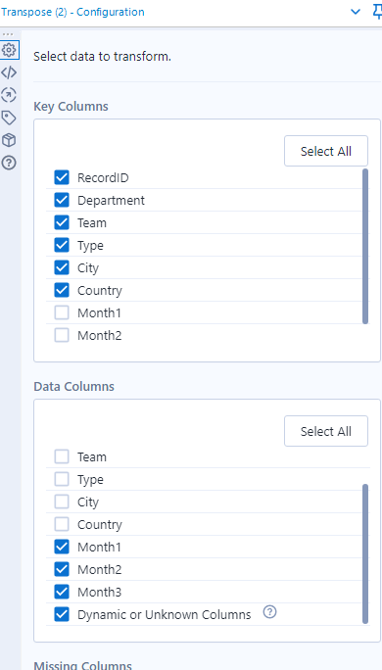This screenshot has height=670, width=382.
Task: Open the package cube icon in sidebar
Action: (9, 140)
